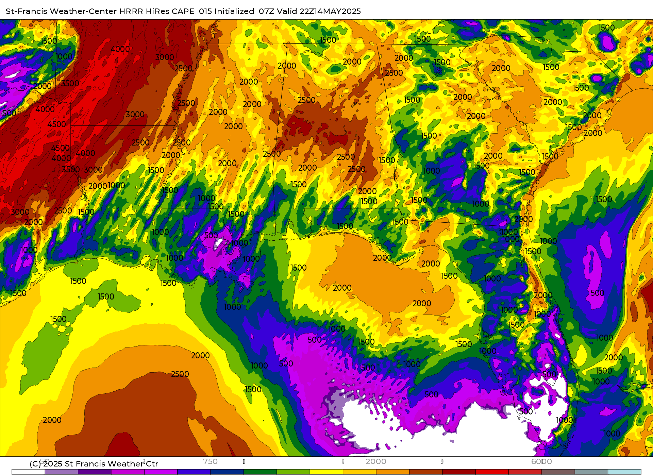This screenshot has height=476, width=653.
Task: Click the gray "2000" legend scale label
Action: coord(376,461)
